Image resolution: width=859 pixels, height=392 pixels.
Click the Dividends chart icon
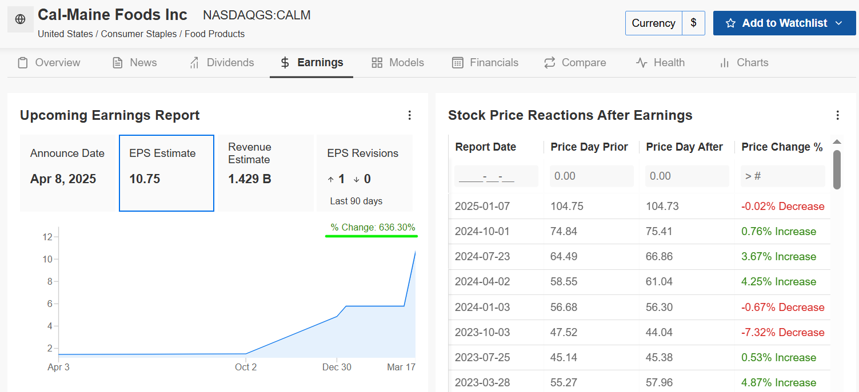coord(194,63)
